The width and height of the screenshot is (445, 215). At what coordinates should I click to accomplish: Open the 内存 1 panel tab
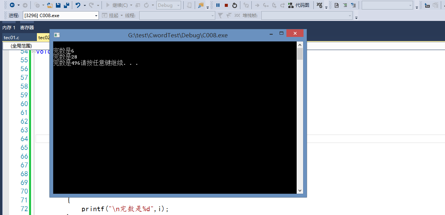click(9, 27)
